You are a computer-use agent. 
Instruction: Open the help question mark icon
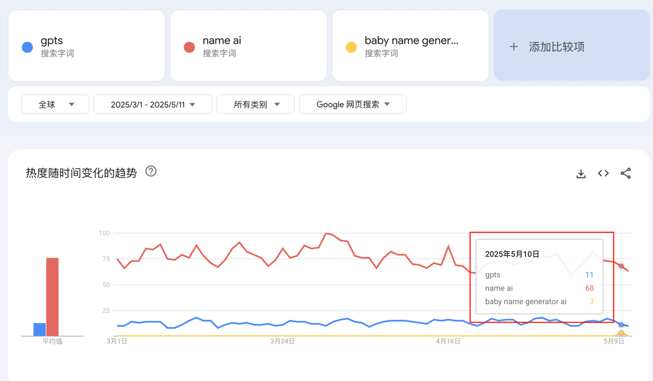pyautogui.click(x=150, y=171)
